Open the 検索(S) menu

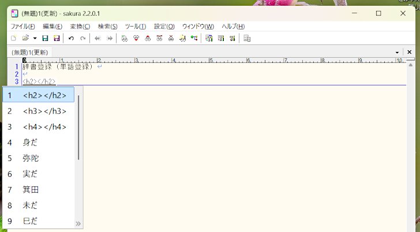click(107, 27)
